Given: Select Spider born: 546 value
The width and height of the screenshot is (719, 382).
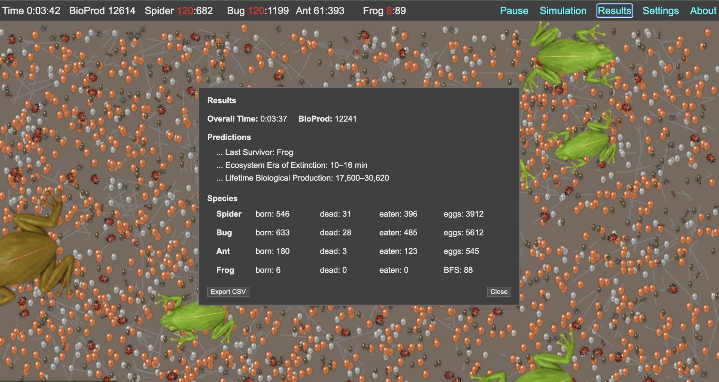Looking at the screenshot, I should pos(273,214).
